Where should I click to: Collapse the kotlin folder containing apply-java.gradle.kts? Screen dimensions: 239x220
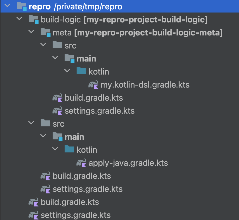coord(55,149)
